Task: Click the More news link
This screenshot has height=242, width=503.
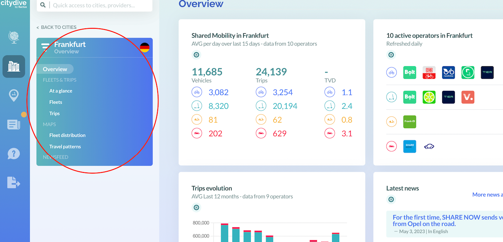Action: (487, 194)
